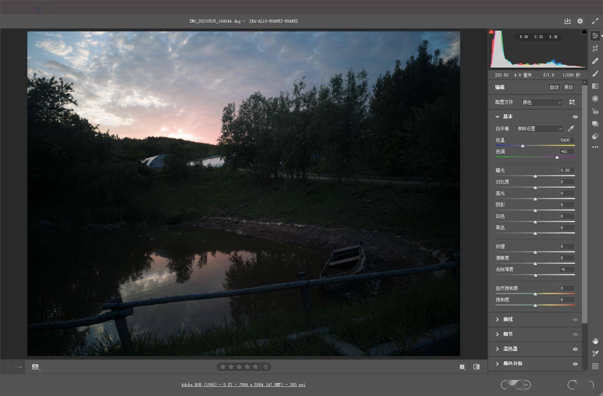Image resolution: width=603 pixels, height=396 pixels.
Task: Select the Crop and Rotate tool
Action: coord(595,48)
